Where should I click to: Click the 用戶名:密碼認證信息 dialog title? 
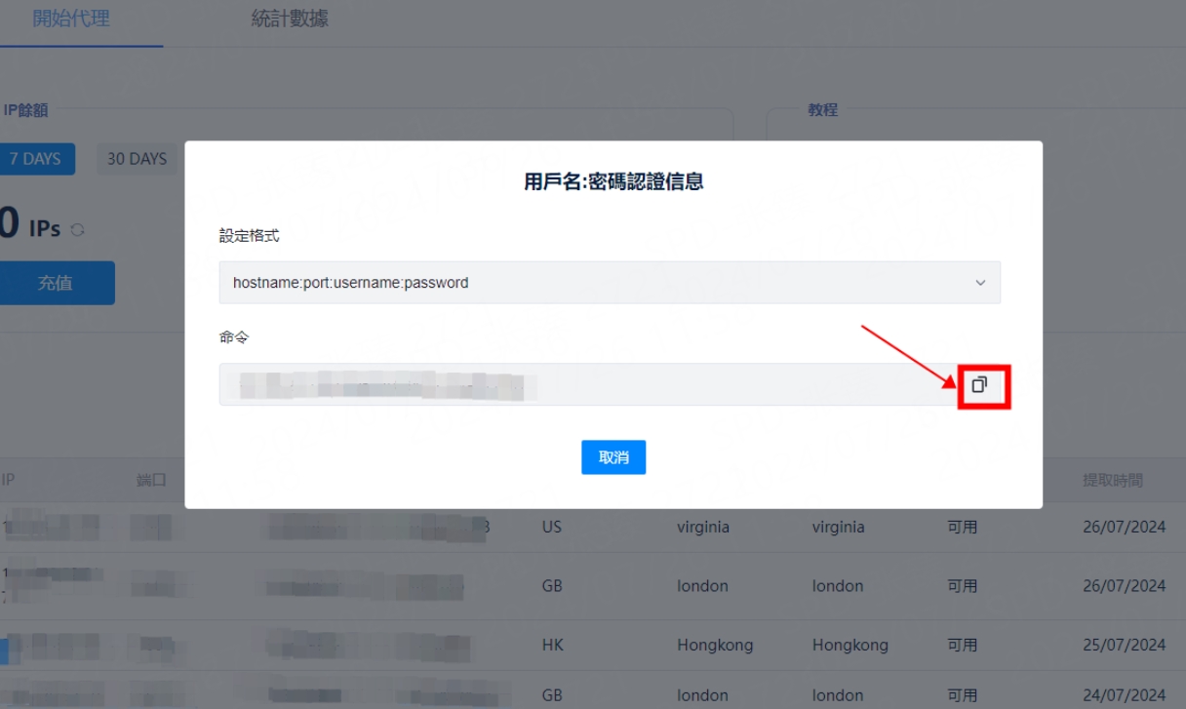tap(613, 181)
